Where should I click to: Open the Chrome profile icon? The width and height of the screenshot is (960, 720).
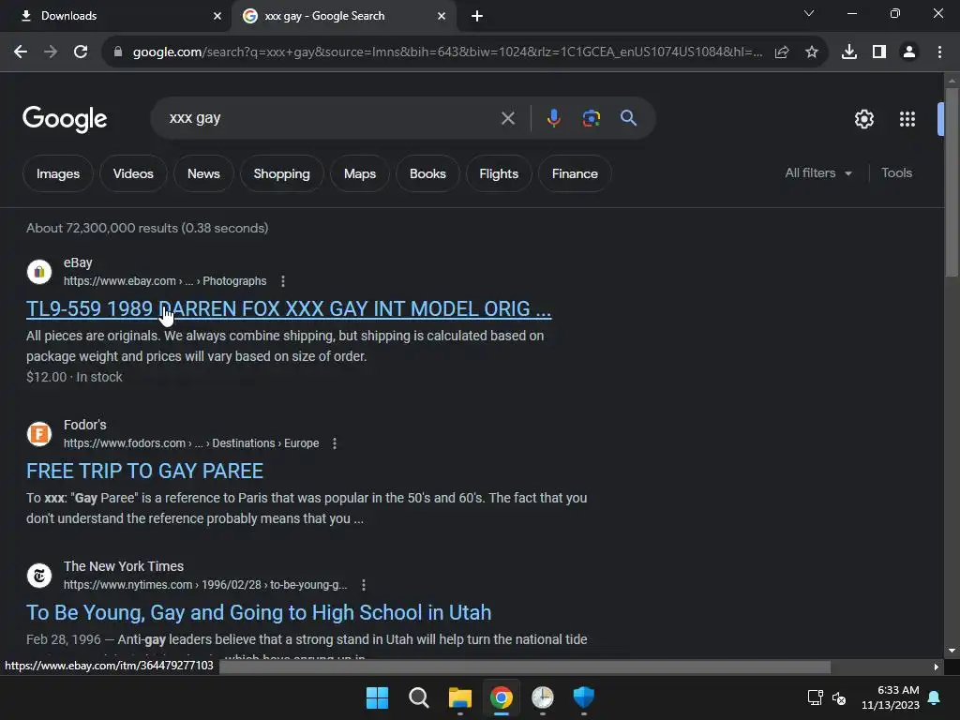click(909, 52)
